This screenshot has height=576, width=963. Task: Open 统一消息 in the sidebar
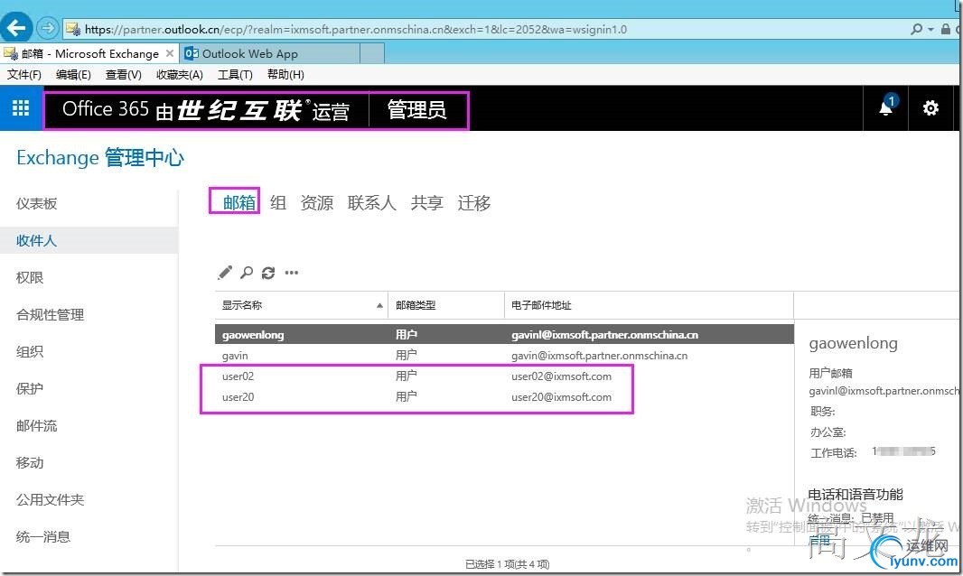pyautogui.click(x=43, y=536)
